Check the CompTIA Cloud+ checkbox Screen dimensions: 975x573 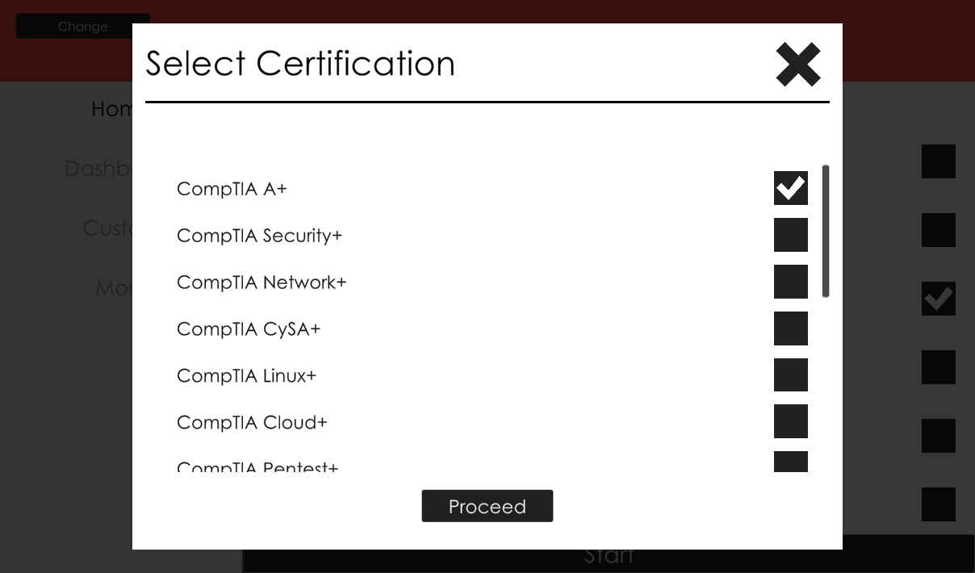790,422
